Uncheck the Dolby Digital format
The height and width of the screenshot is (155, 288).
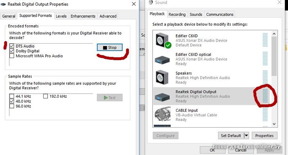pos(12,51)
